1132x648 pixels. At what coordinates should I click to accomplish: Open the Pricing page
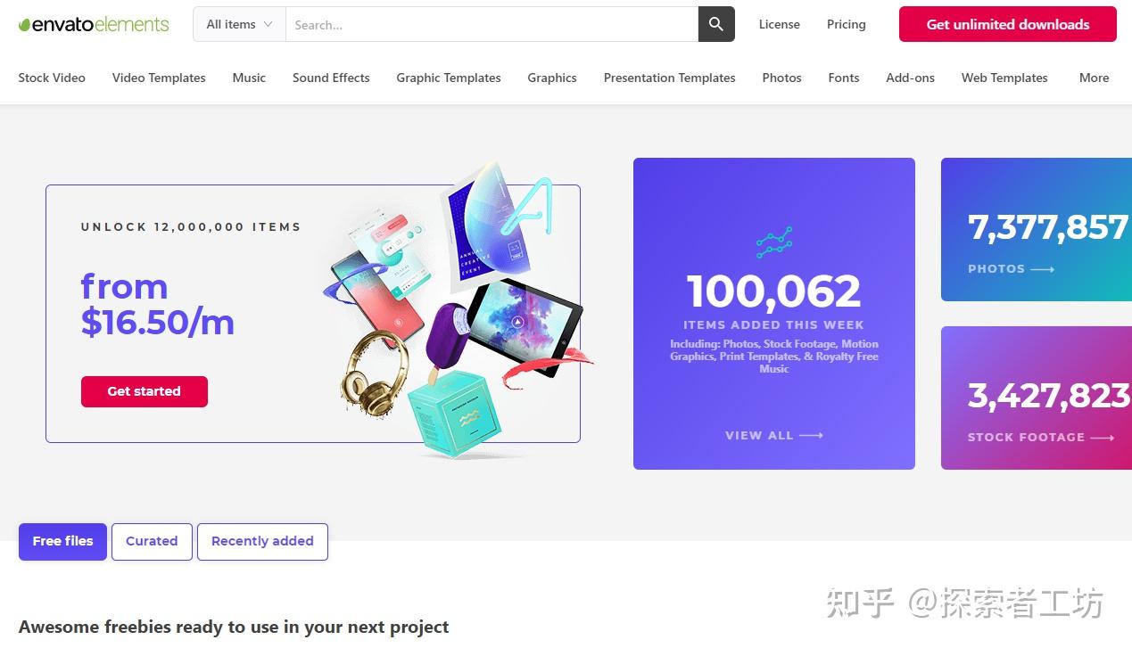(845, 24)
